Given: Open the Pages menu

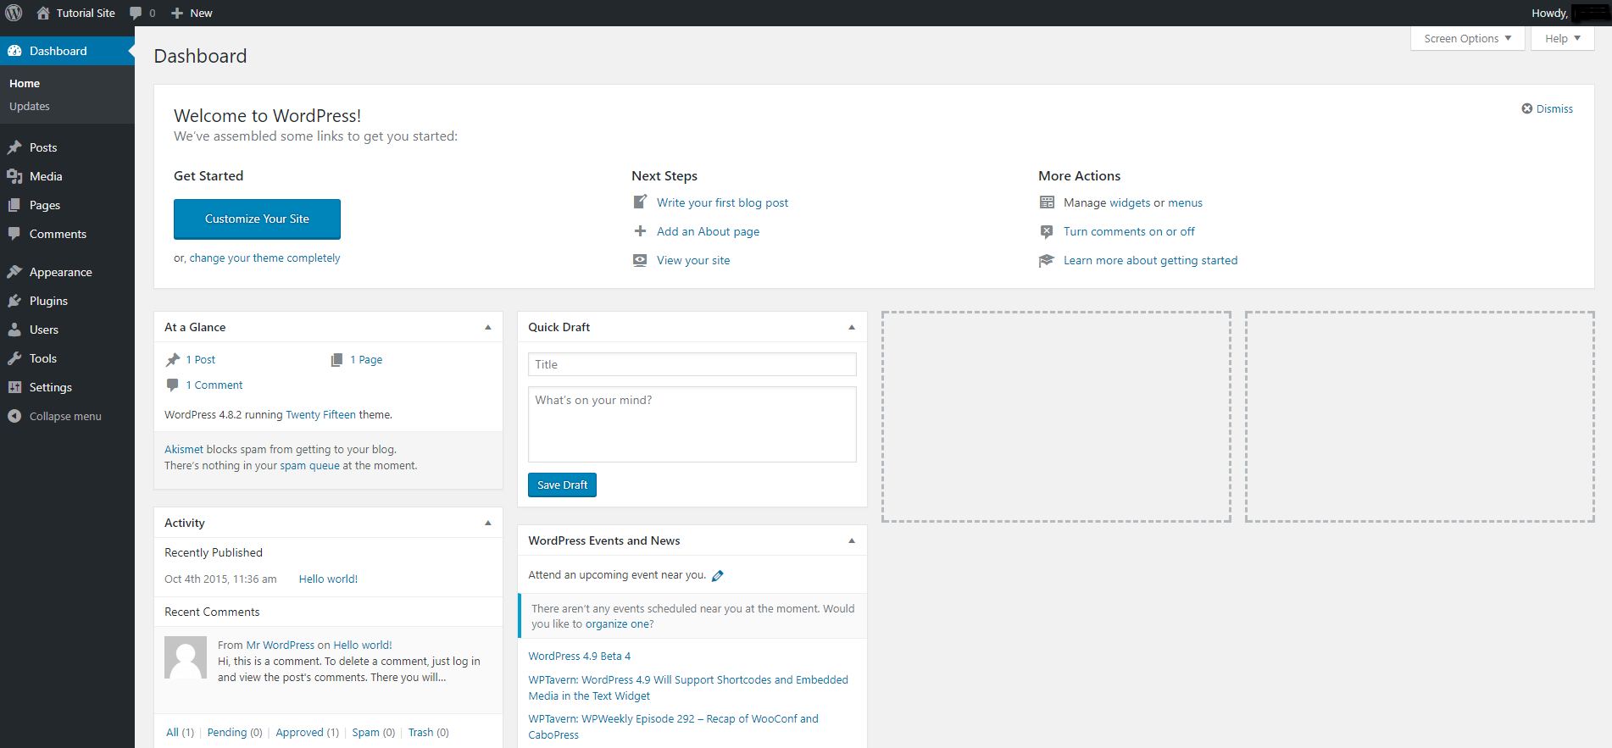Looking at the screenshot, I should [x=67, y=205].
